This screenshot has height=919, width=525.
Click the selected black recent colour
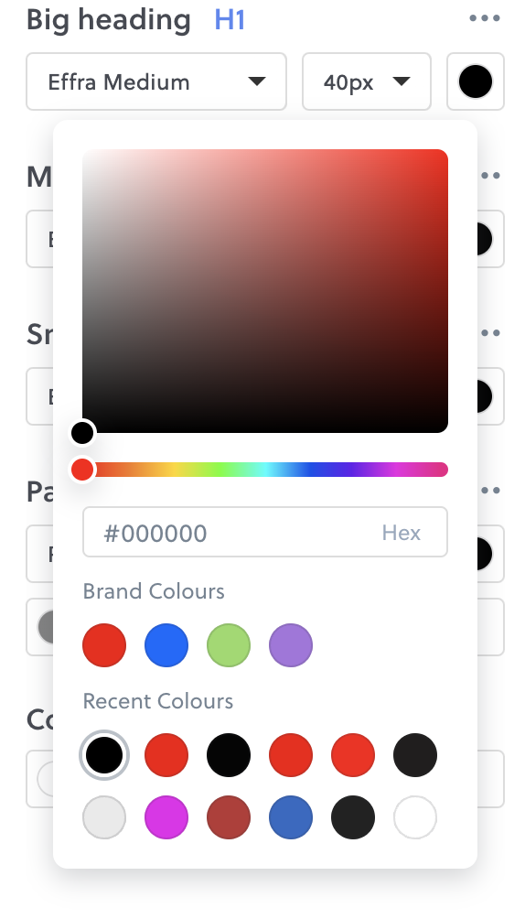click(x=104, y=755)
